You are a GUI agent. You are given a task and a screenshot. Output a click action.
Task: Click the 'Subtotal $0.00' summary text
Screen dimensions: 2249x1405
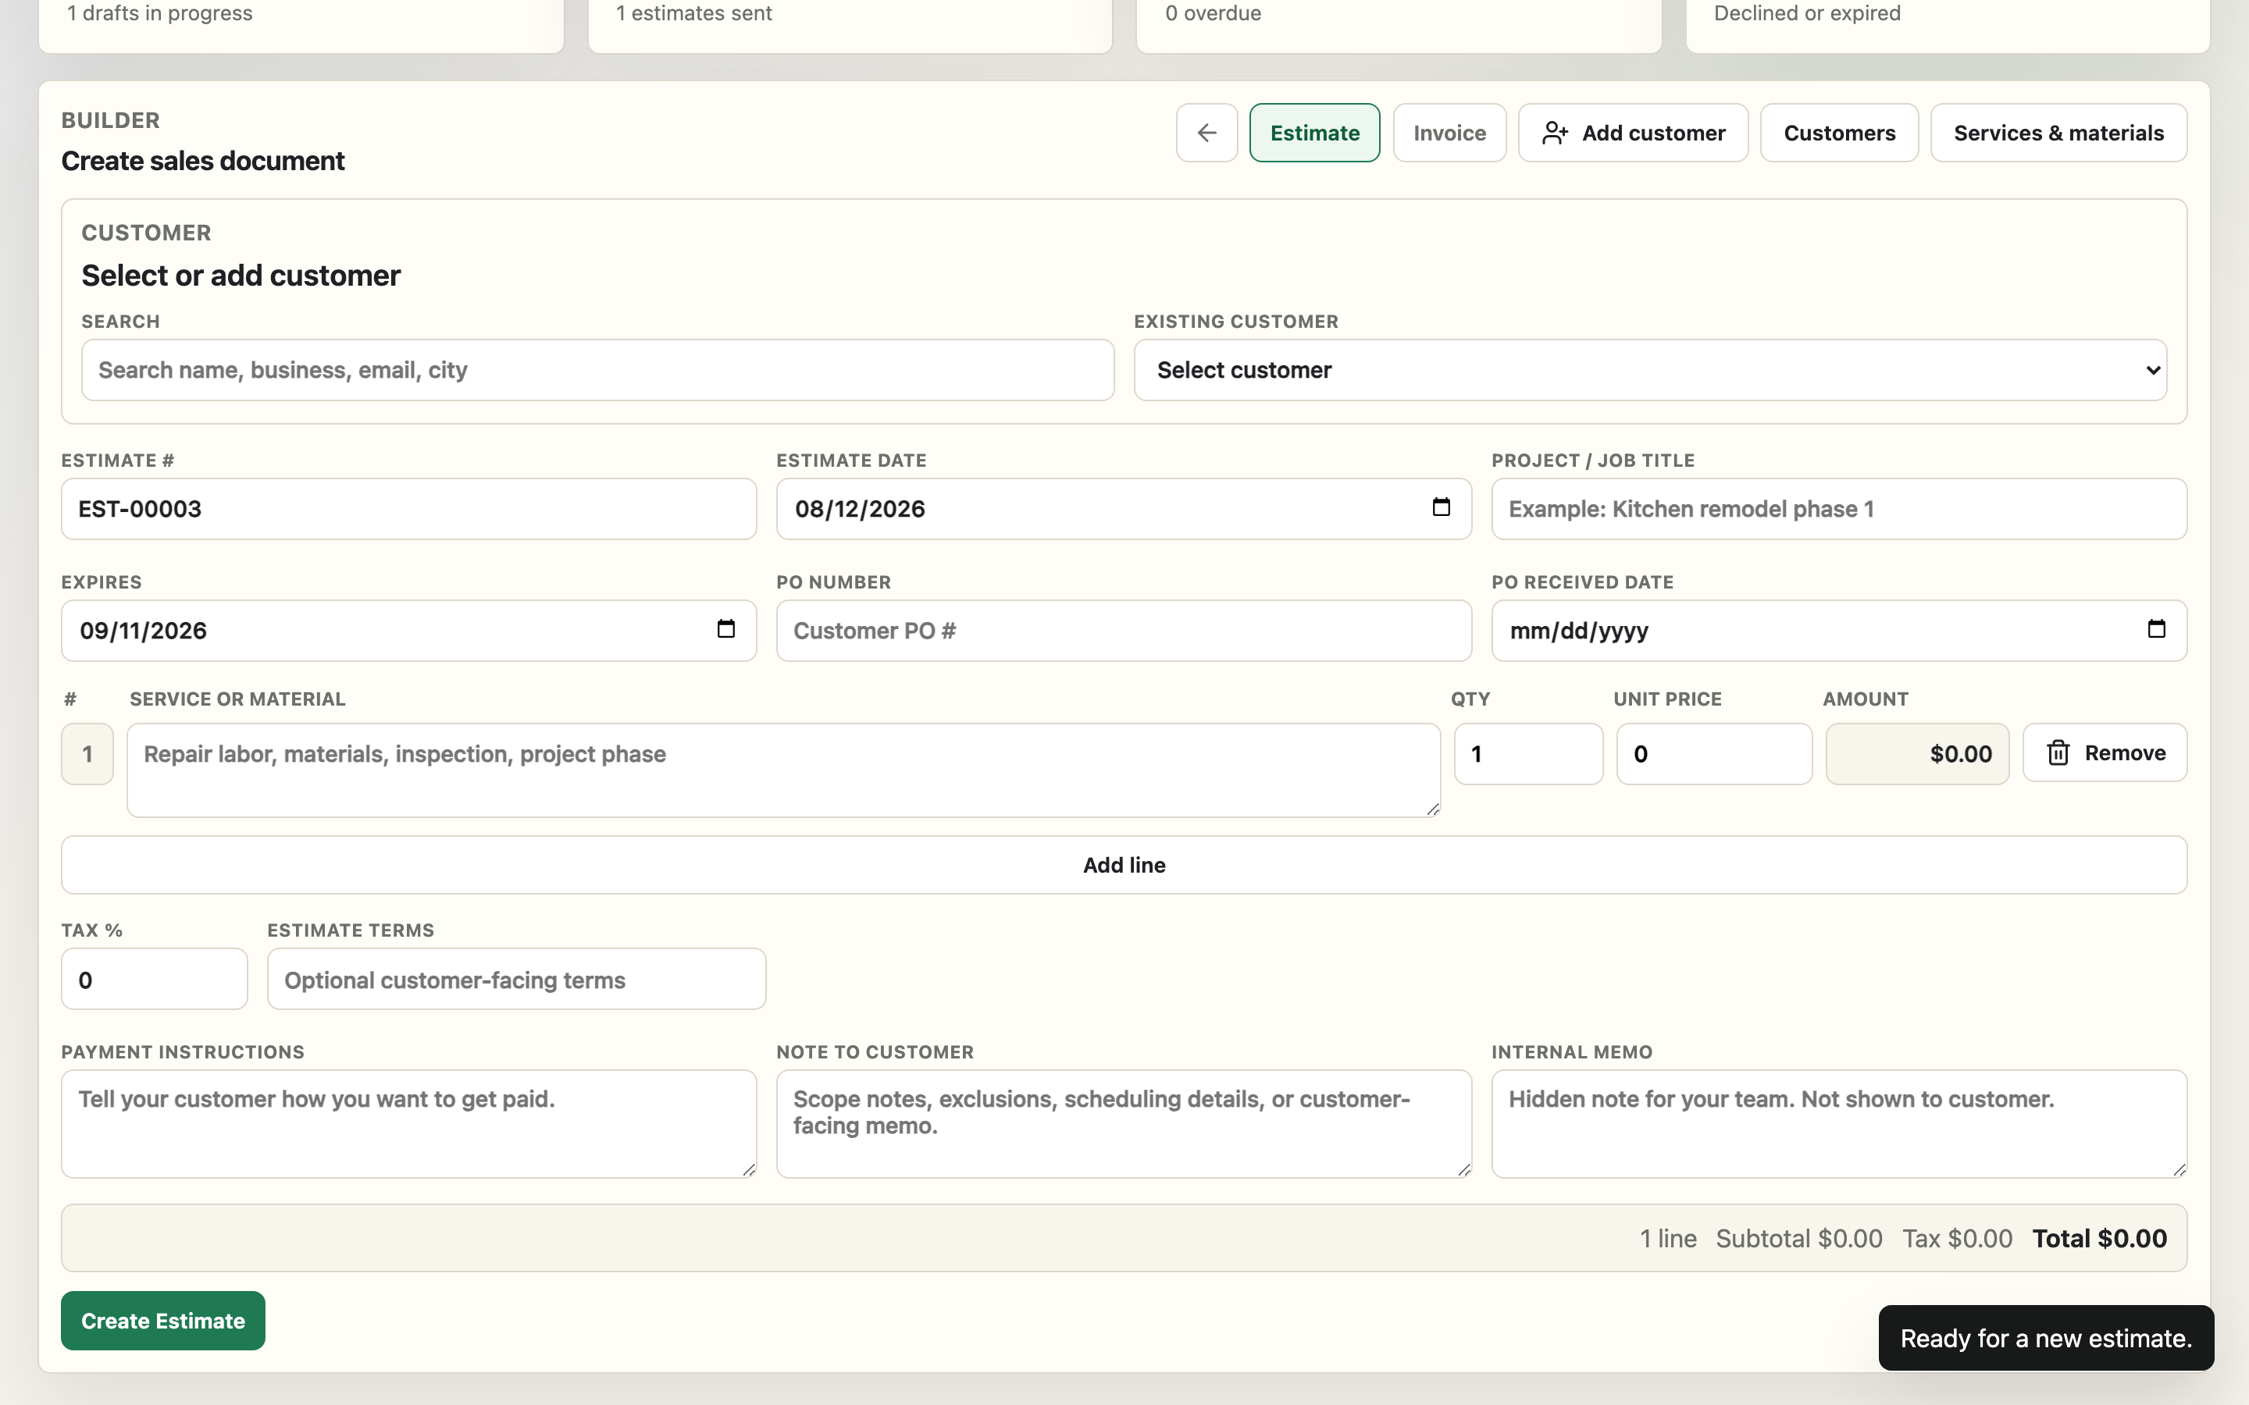[1798, 1239]
